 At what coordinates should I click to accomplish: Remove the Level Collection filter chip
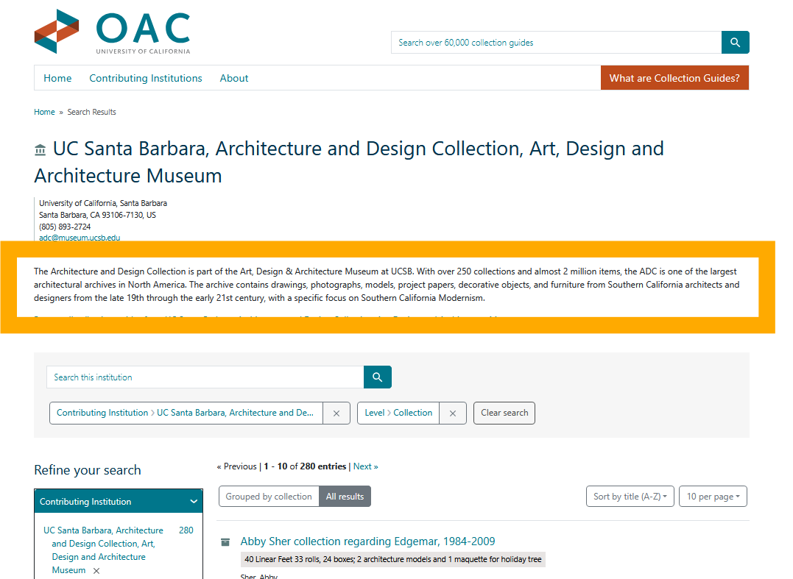[453, 413]
